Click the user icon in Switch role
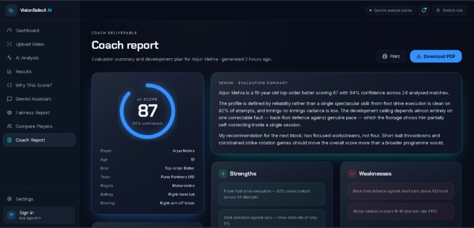Viewport: 474px width, 228px height. point(438,10)
